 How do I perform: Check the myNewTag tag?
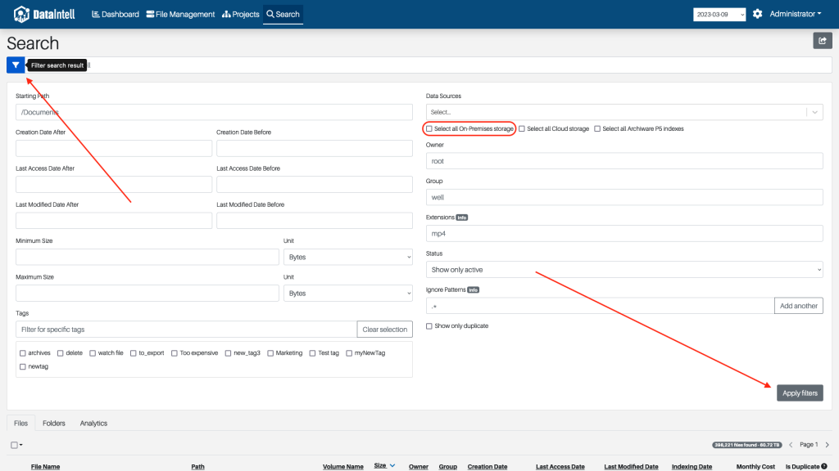(349, 353)
